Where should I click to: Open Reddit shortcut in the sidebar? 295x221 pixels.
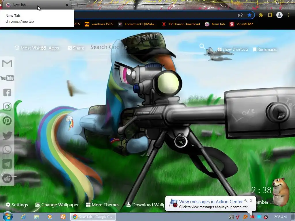(7, 178)
